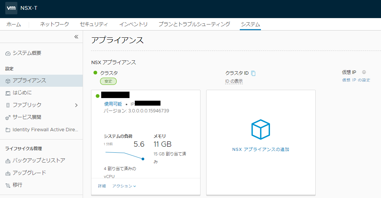Click the 11 GB memory value
Viewport: 381px width, 198px height.
coord(162,144)
